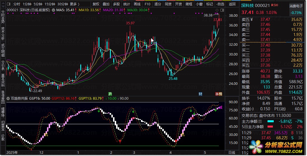Click the R500 badge beside stock code

tap(275, 5)
